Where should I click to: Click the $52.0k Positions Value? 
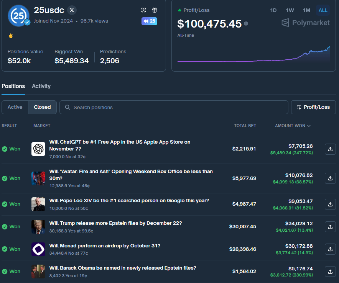click(19, 61)
